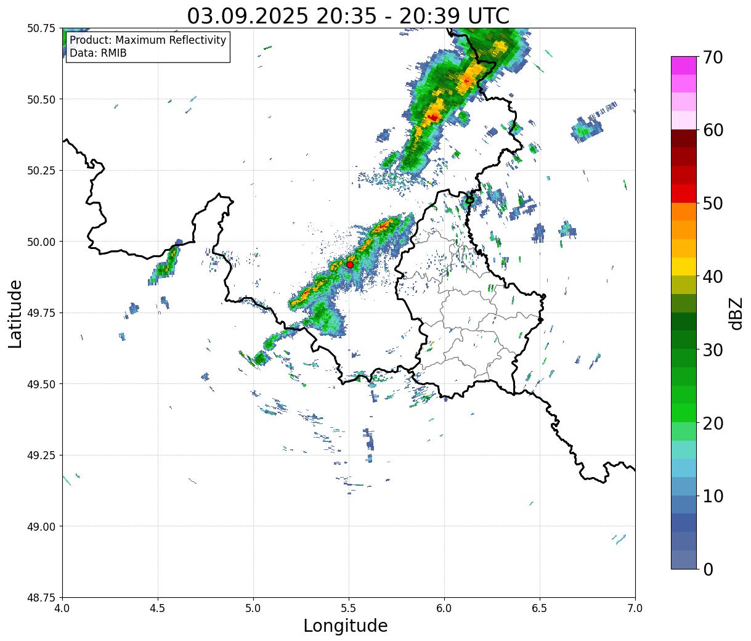Click the "Latitude" axis label
This screenshot has height=641, width=751.
coord(15,314)
